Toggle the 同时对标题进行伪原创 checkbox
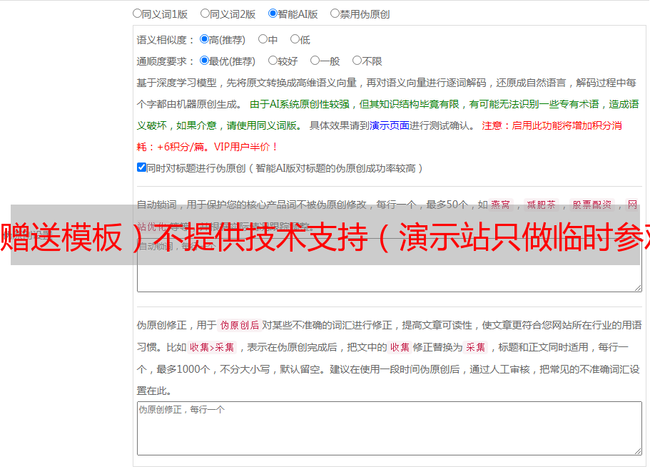The width and height of the screenshot is (650, 469). coord(141,167)
